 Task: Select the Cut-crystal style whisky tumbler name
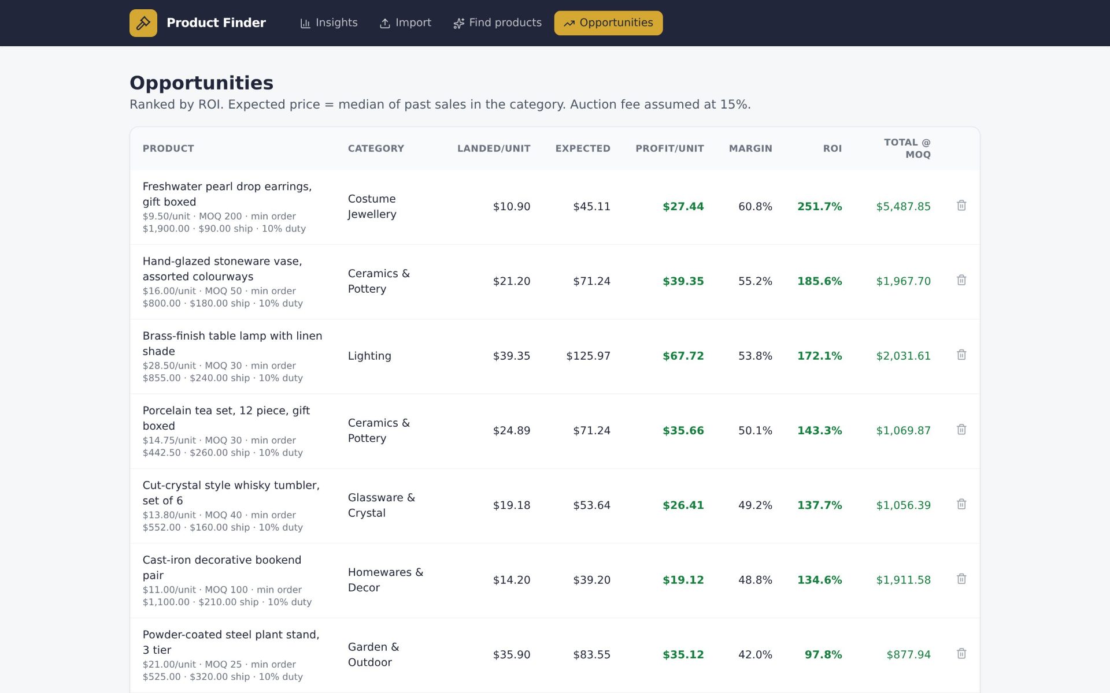[x=231, y=493]
